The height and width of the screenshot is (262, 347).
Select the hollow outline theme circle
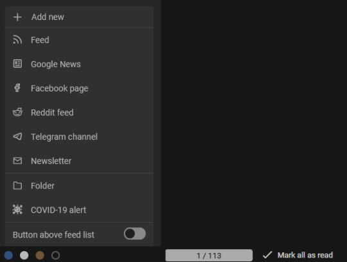(x=55, y=256)
